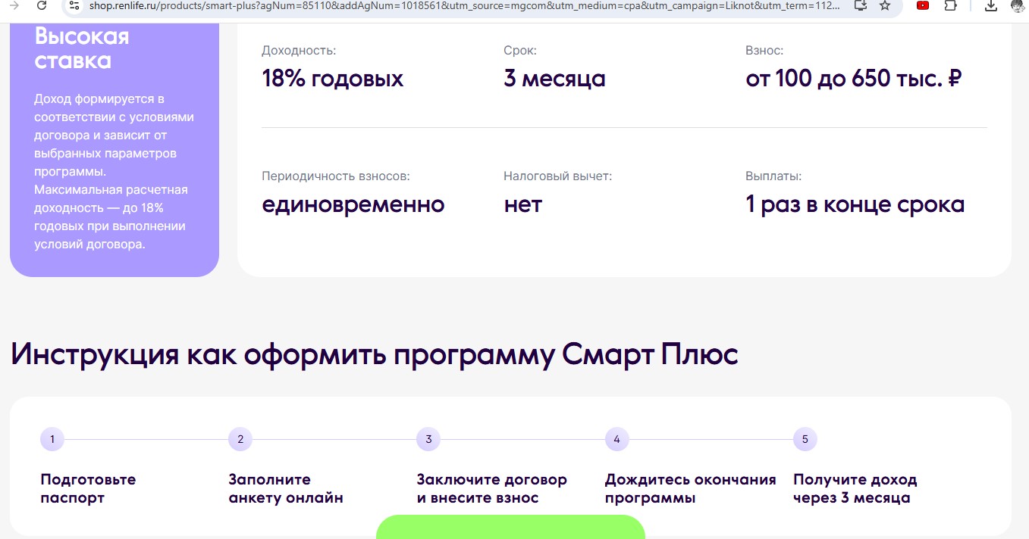
Task: Select step 3 circle marker
Action: [x=428, y=439]
